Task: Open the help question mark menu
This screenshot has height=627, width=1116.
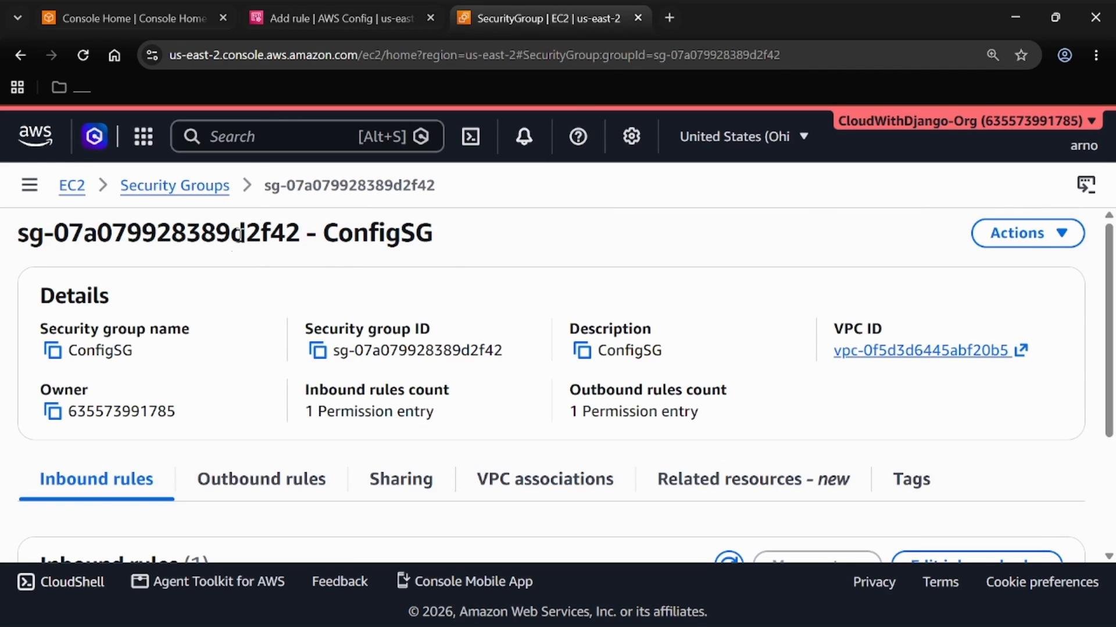Action: tap(578, 136)
